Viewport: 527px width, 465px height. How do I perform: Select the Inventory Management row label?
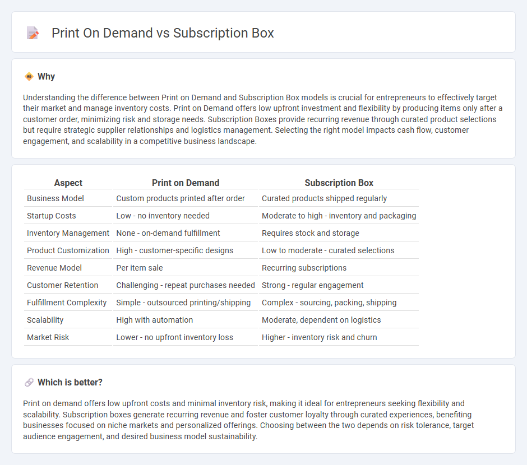pos(68,233)
